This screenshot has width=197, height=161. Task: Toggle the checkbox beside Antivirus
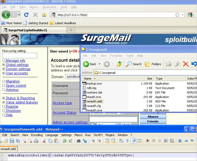[x=4, y=90]
